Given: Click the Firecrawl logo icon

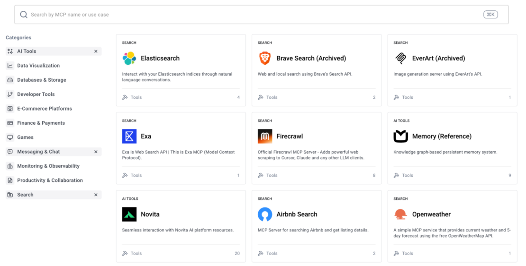Looking at the screenshot, I should tap(265, 136).
